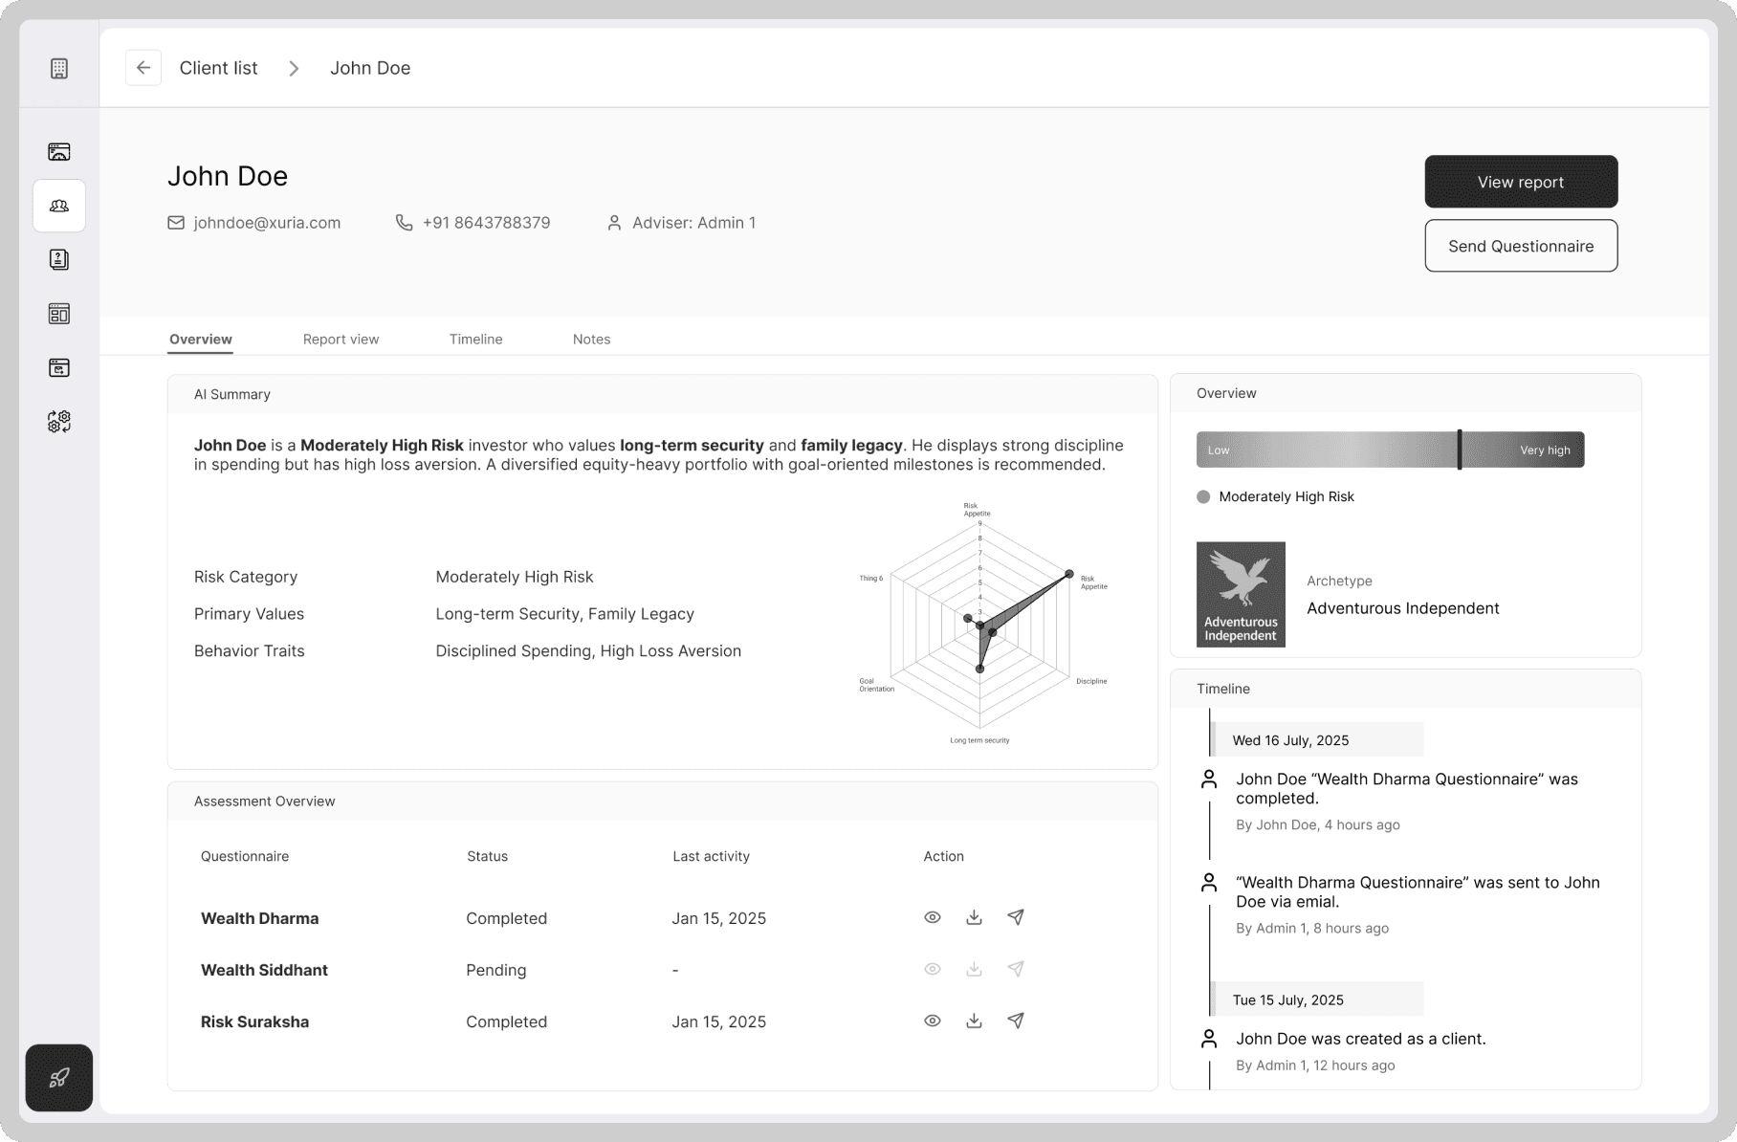Select the clients icon in the sidebar

tap(58, 205)
